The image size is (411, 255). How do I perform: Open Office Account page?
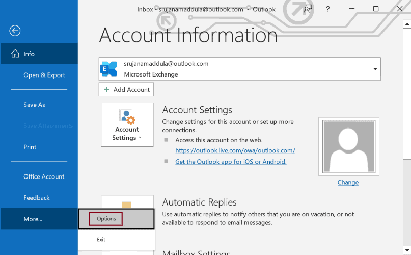pos(44,176)
